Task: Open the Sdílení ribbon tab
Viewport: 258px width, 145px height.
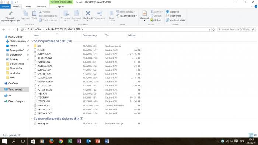Action: [28, 7]
